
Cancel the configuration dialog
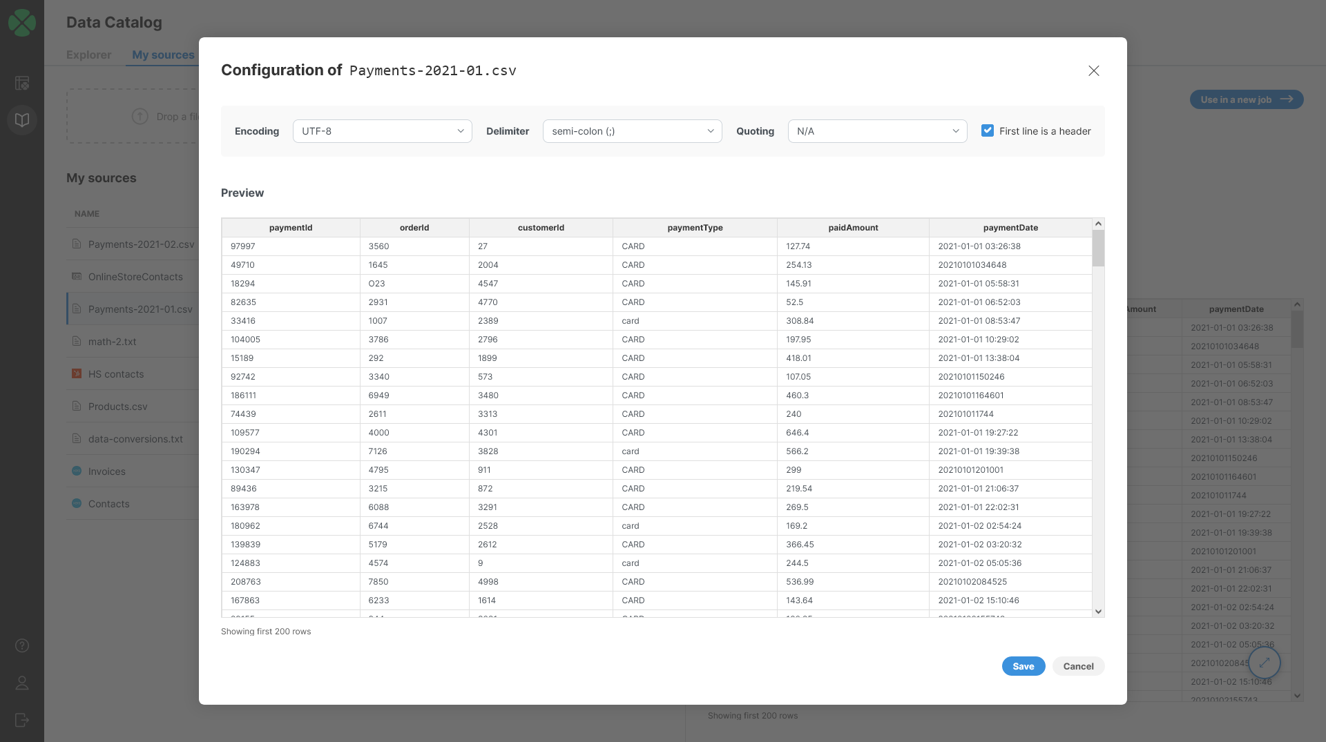click(1078, 666)
